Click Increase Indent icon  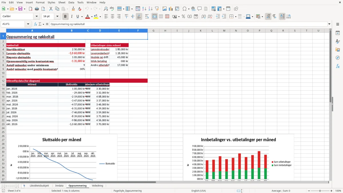[x=218, y=17]
